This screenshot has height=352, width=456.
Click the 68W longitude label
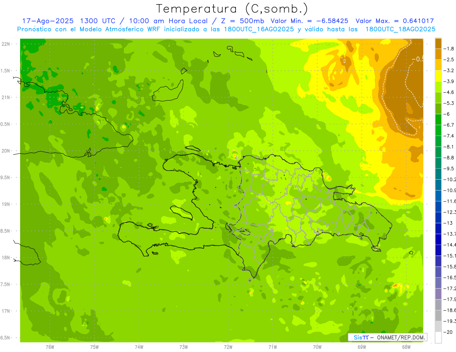(406, 347)
